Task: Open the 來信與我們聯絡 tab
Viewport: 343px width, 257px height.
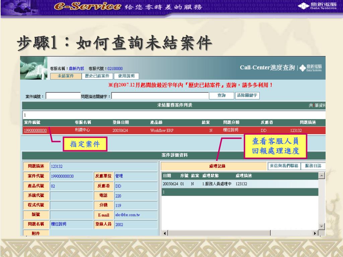Action: (284, 166)
